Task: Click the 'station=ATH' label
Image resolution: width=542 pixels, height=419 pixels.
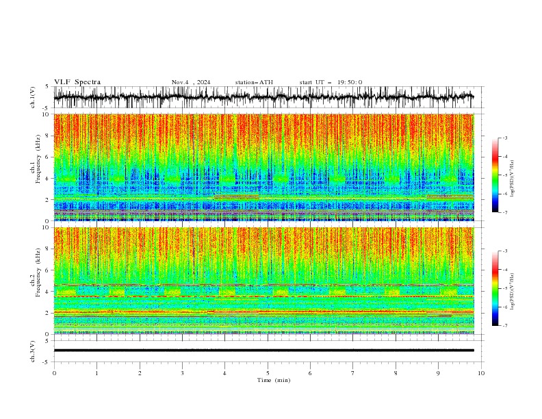Action: (x=254, y=82)
